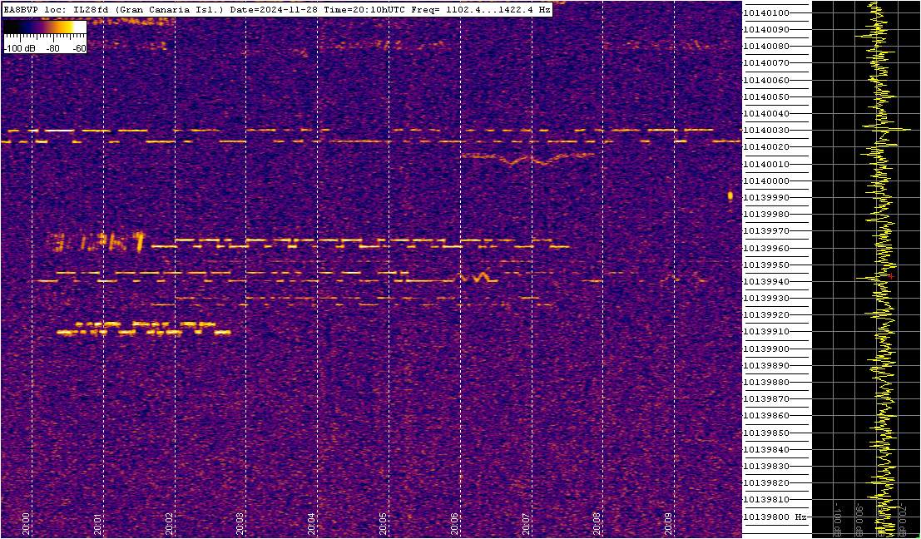Click the -60 legend scale value

79,49
